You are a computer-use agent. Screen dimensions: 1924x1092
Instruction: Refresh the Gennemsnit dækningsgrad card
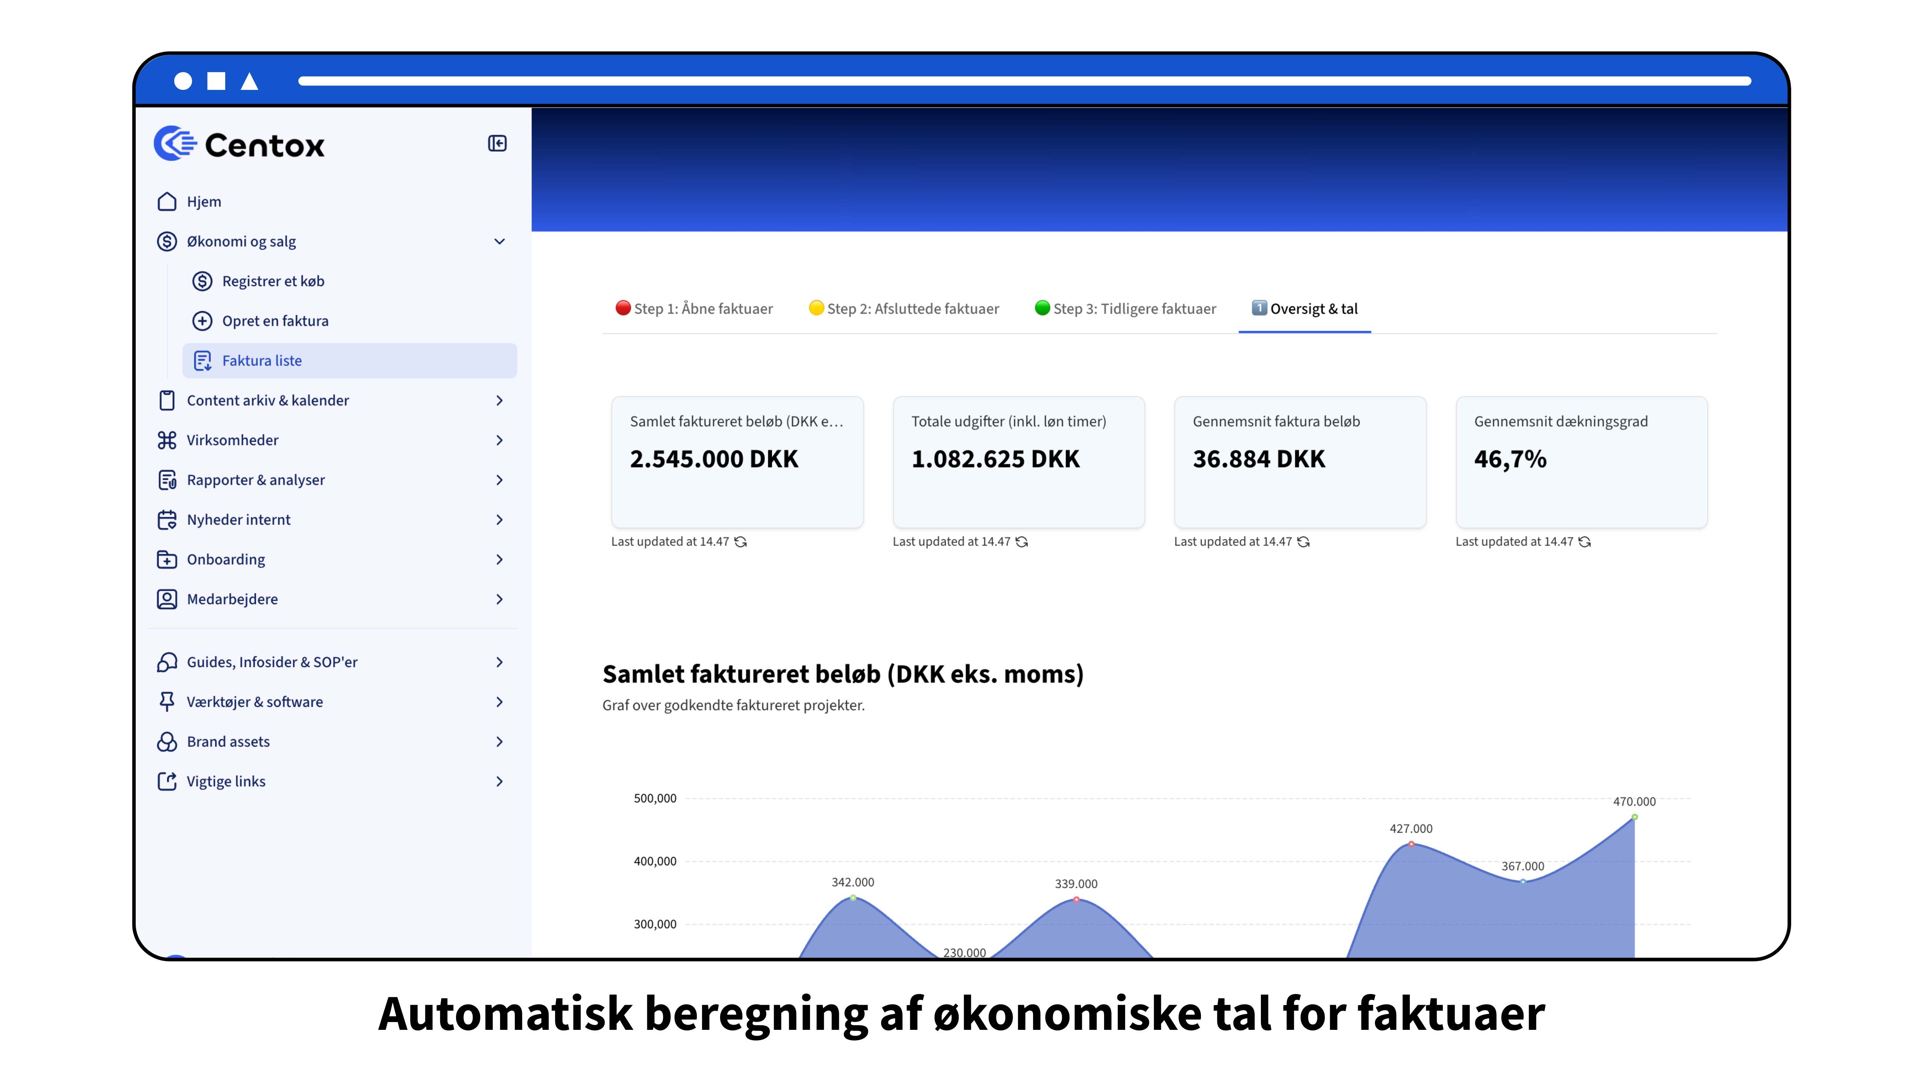click(1585, 542)
